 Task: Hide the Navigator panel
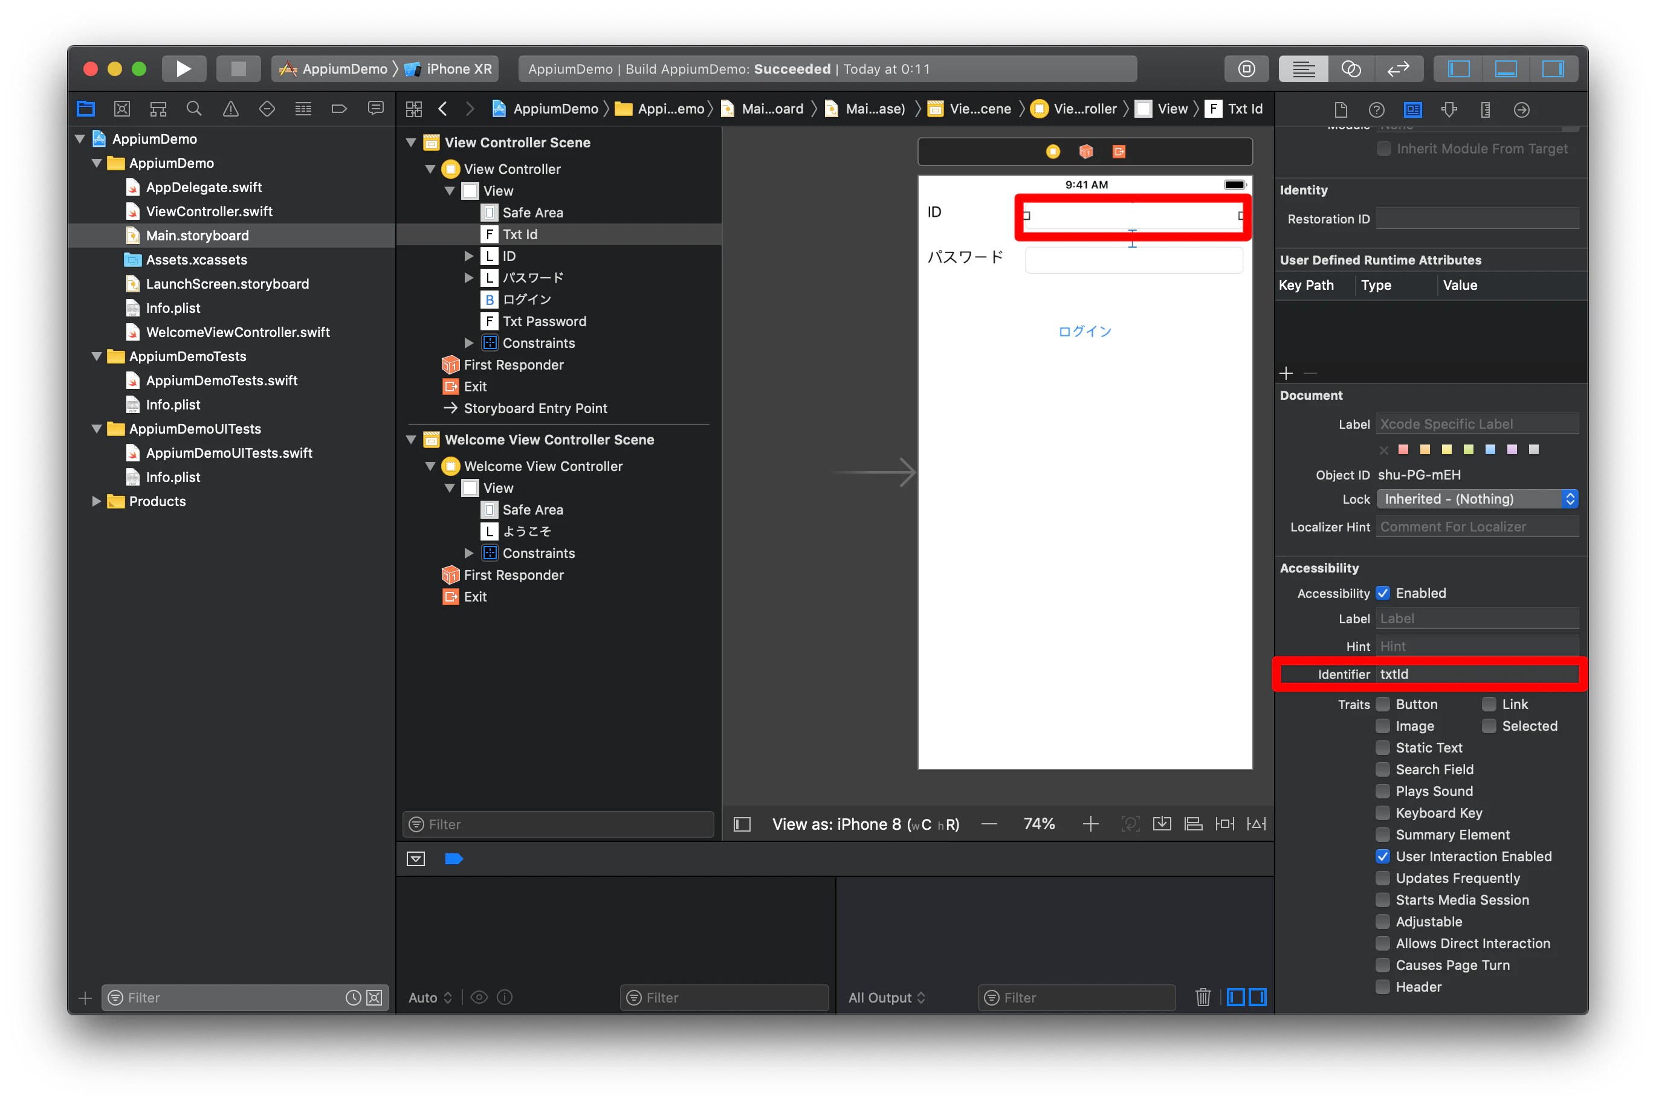(x=1459, y=69)
